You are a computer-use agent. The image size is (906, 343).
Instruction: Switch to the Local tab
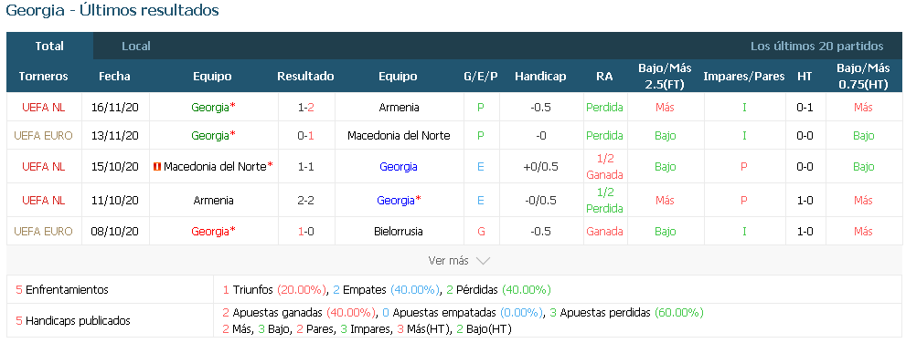click(x=136, y=47)
